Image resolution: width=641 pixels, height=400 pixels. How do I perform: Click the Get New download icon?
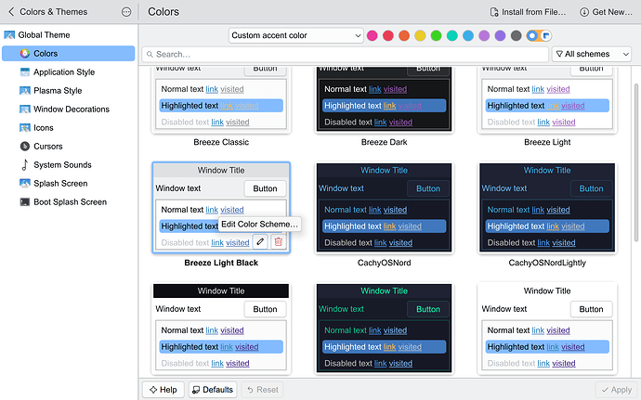tap(584, 12)
